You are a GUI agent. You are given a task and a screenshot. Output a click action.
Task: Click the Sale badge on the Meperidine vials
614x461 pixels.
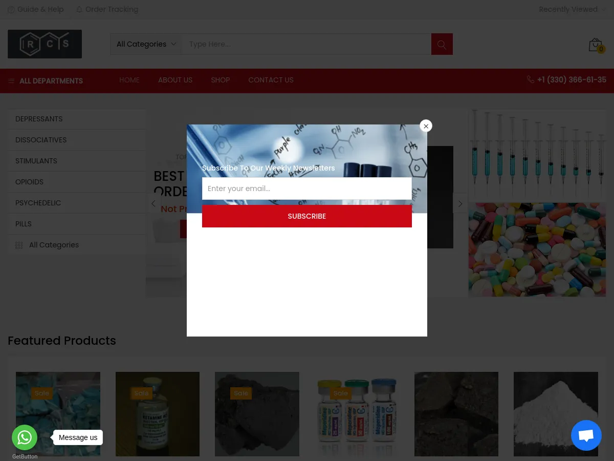click(340, 393)
